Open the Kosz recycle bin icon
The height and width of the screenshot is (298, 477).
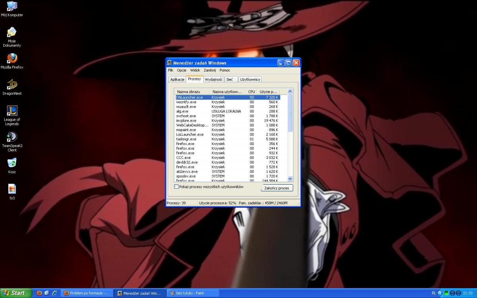pos(12,166)
